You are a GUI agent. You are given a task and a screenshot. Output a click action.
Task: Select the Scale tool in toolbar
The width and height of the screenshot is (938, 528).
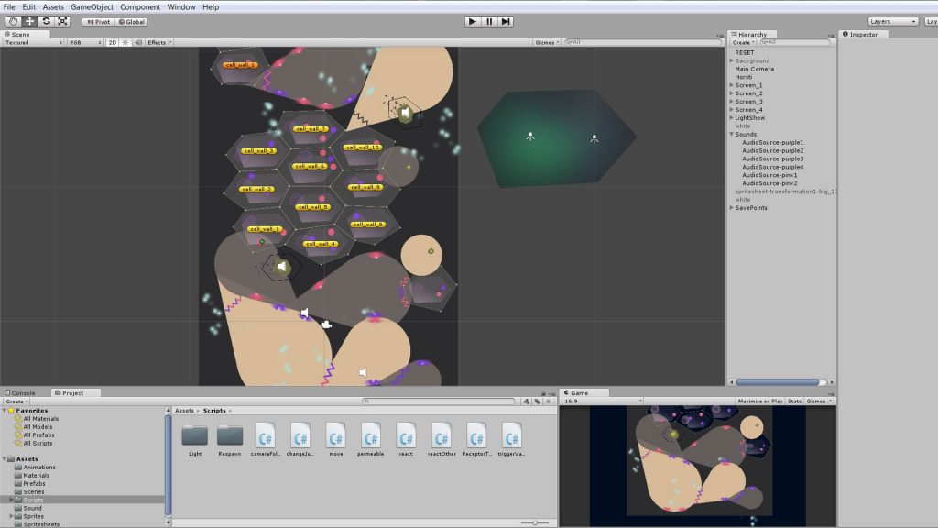(62, 21)
